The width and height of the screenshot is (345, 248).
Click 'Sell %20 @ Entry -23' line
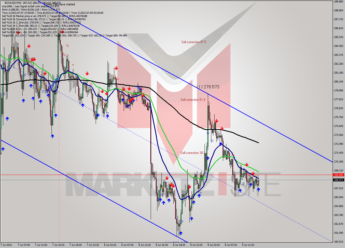[x=40, y=29]
